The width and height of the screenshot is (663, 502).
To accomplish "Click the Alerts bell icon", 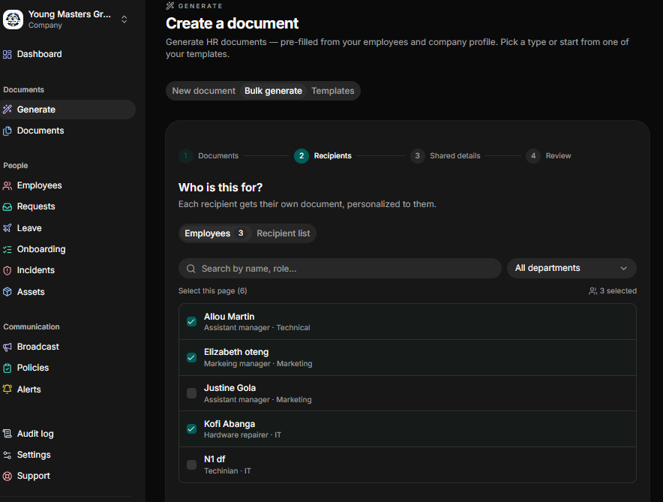I will tap(7, 389).
